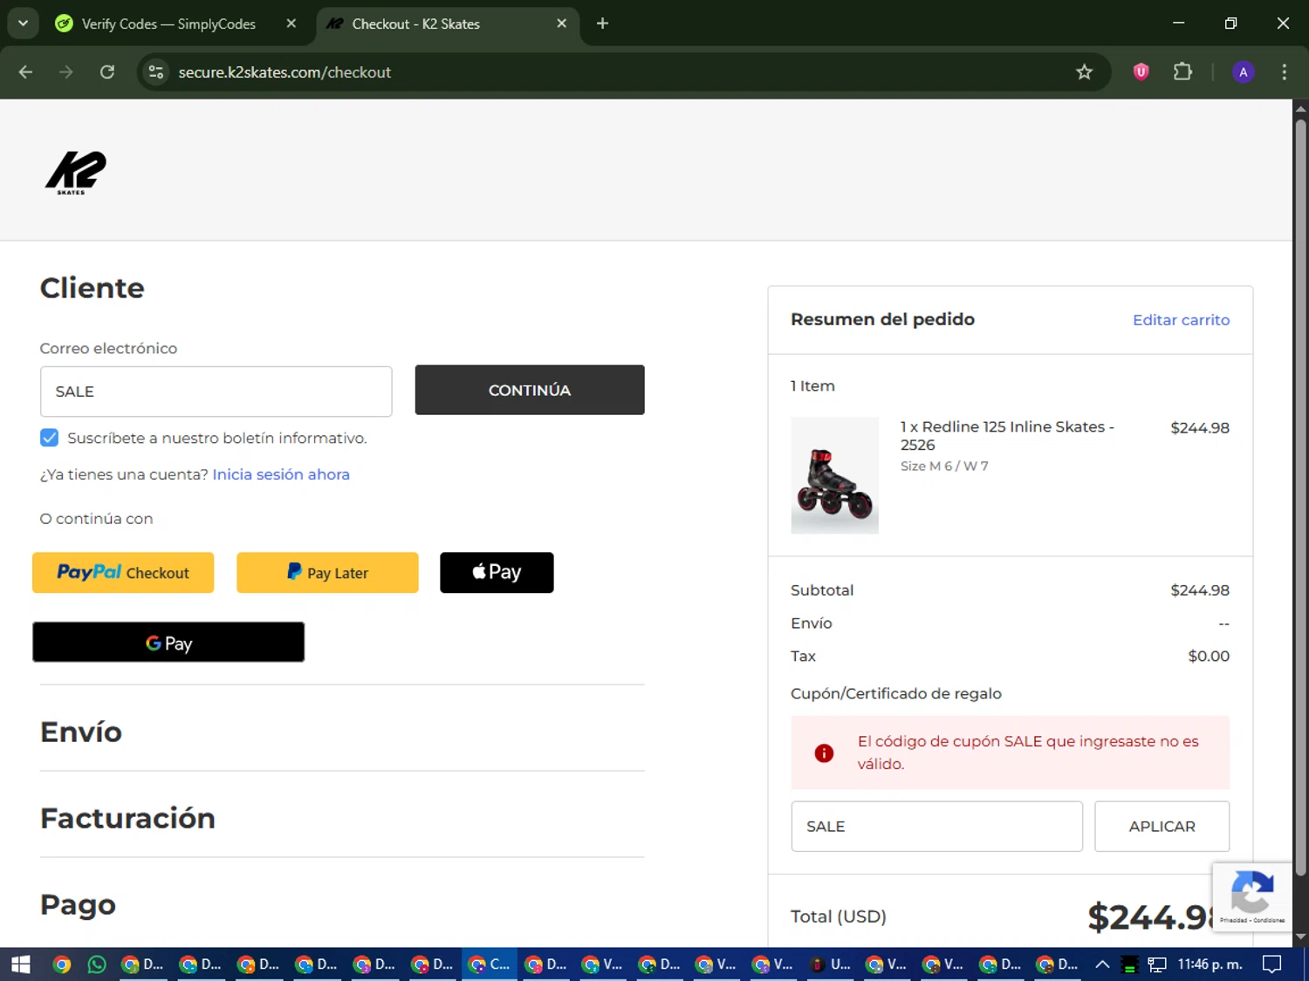
Task: Pay with Google Pay button
Action: 168,643
